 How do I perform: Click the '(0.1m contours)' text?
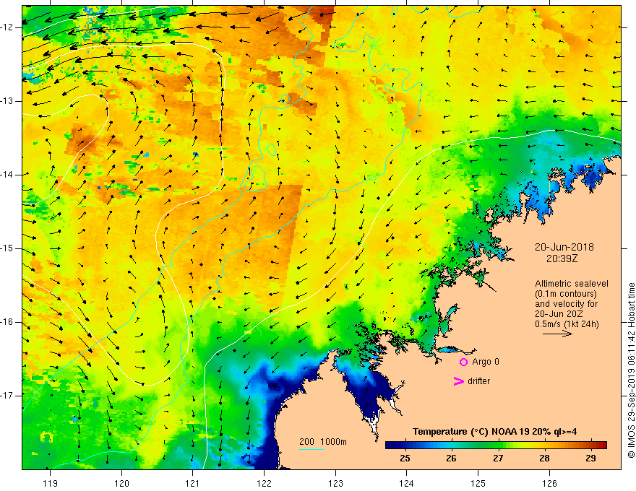566,294
